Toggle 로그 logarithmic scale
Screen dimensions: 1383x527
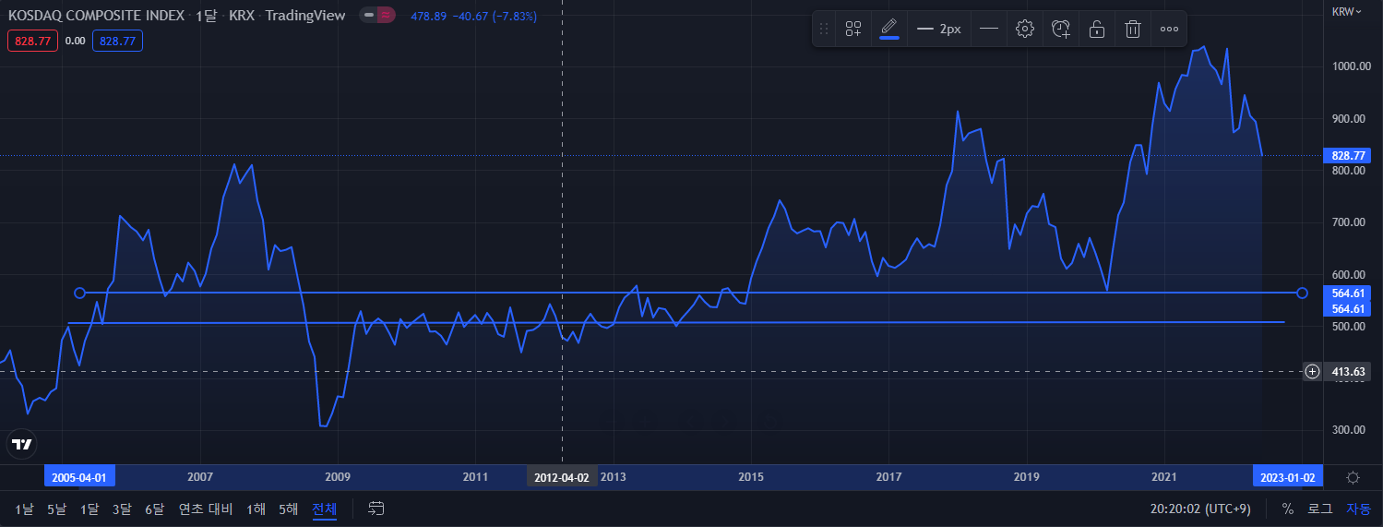coord(1320,508)
